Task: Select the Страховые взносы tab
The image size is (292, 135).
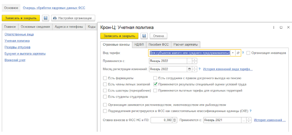Action: pyautogui.click(x=116, y=45)
